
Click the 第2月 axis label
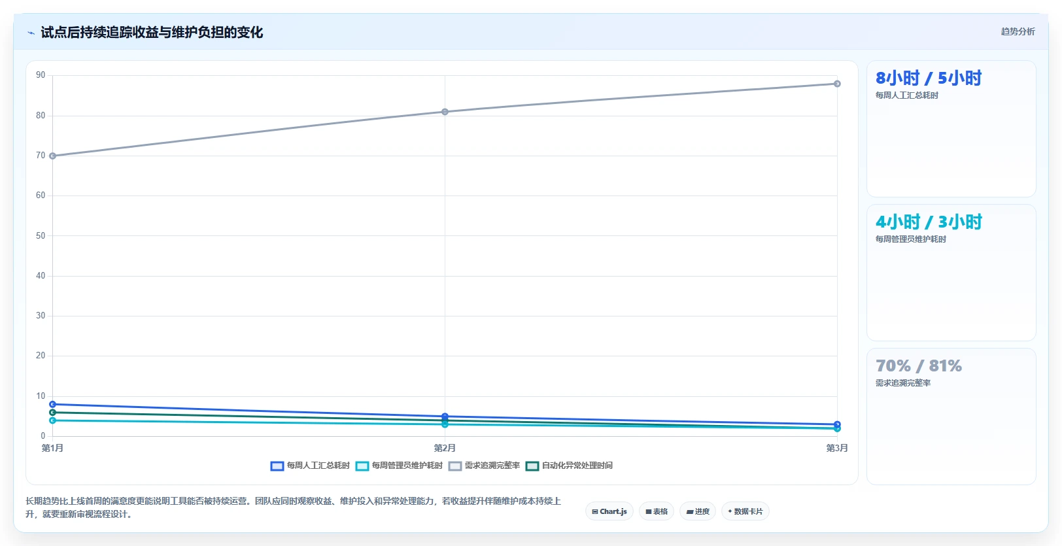[x=445, y=448]
